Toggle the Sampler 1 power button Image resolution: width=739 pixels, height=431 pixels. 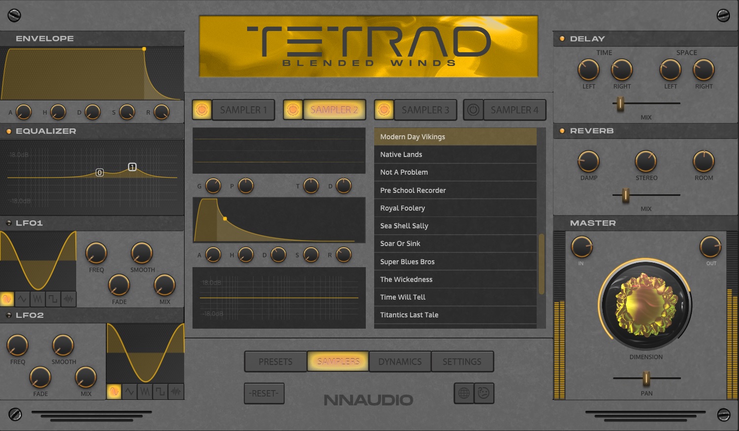tap(202, 110)
